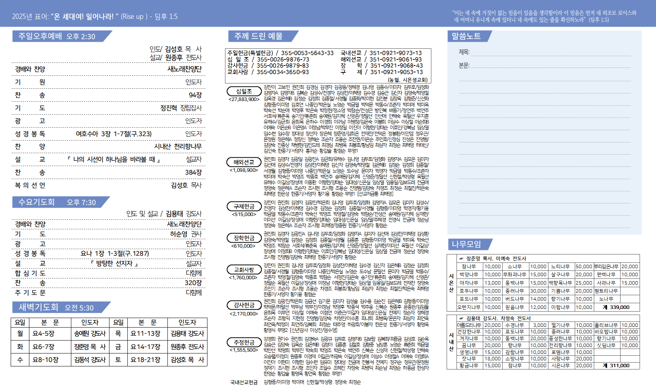Click the '수요기도회' section header
656x387 pixels.
point(61,202)
